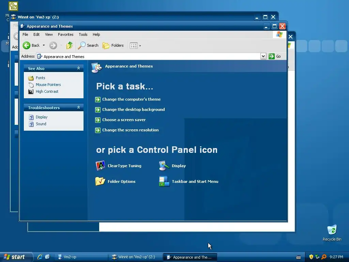Open the Help menu
The image size is (349, 262).
(x=96, y=34)
